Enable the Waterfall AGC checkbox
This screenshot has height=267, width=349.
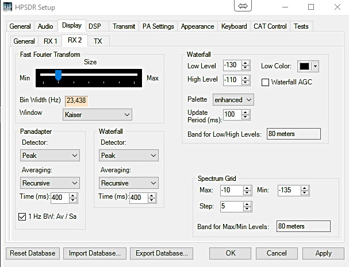265,82
